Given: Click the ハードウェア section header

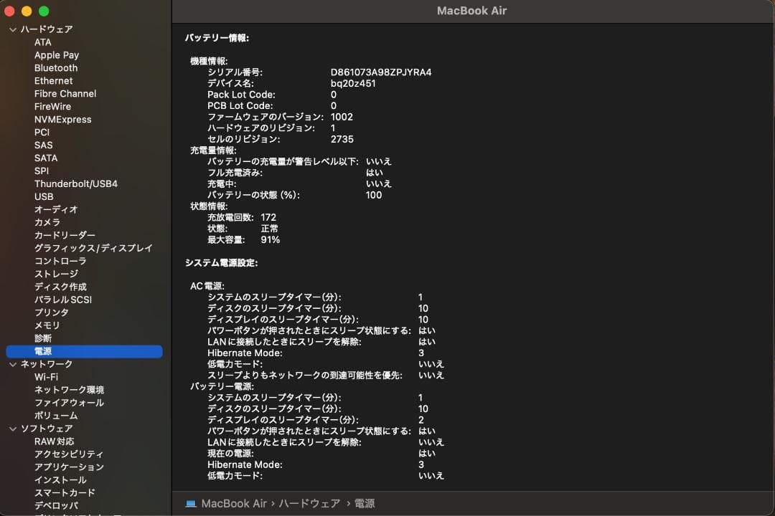Looking at the screenshot, I should [x=47, y=29].
